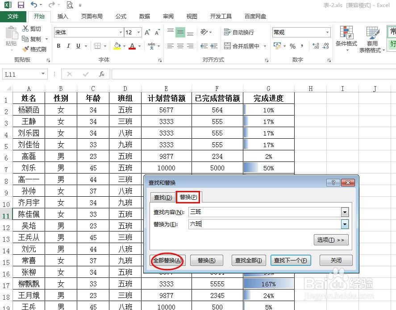Click the 全部替换 button
This screenshot has height=310, width=396.
click(167, 260)
